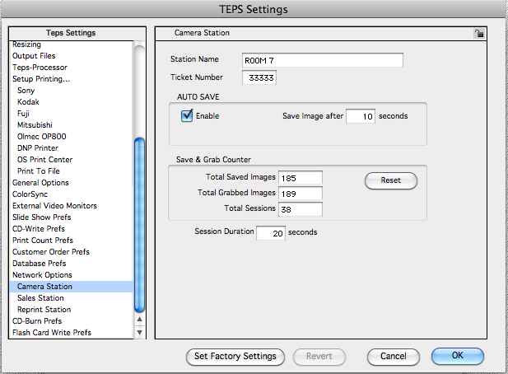Viewport: 508px width, 374px height.
Task: Click the blue scrollbar thumb in settings list
Action: pos(140,225)
